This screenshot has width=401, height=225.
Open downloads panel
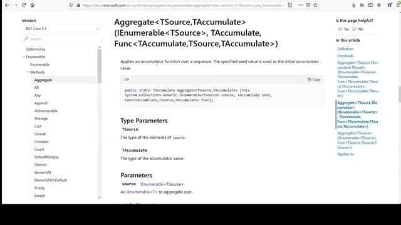pyautogui.click(x=353, y=5)
